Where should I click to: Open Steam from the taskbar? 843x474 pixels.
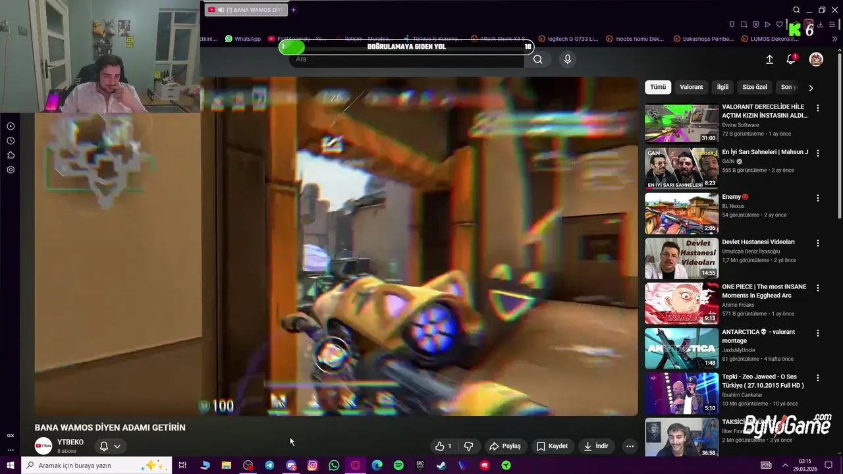441,465
